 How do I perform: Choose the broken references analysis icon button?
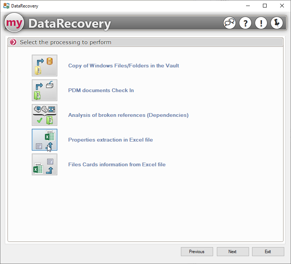[45, 115]
